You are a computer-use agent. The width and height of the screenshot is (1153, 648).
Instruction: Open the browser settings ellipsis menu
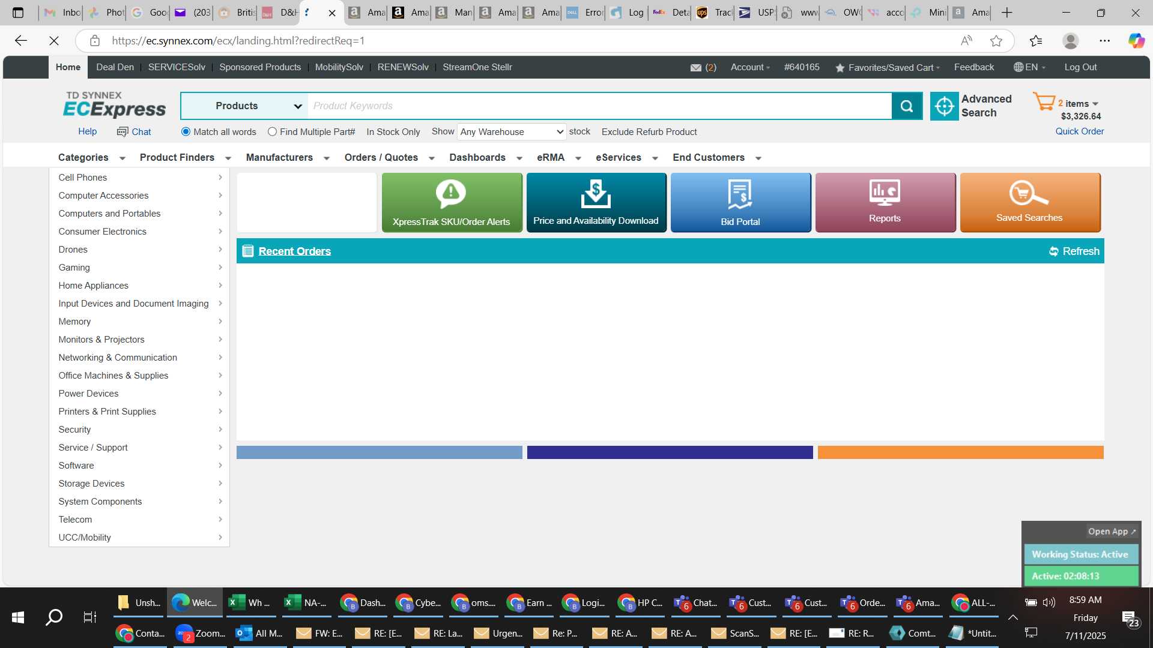(1104, 41)
